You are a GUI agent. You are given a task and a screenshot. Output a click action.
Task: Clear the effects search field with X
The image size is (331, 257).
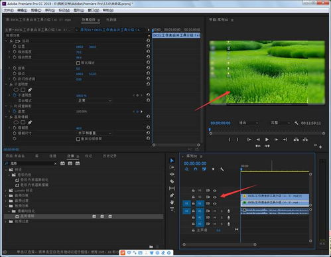pos(55,163)
